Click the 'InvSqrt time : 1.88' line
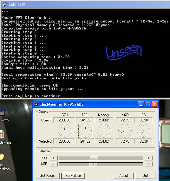Viewport: 170px width, 181px height. coord(24,64)
